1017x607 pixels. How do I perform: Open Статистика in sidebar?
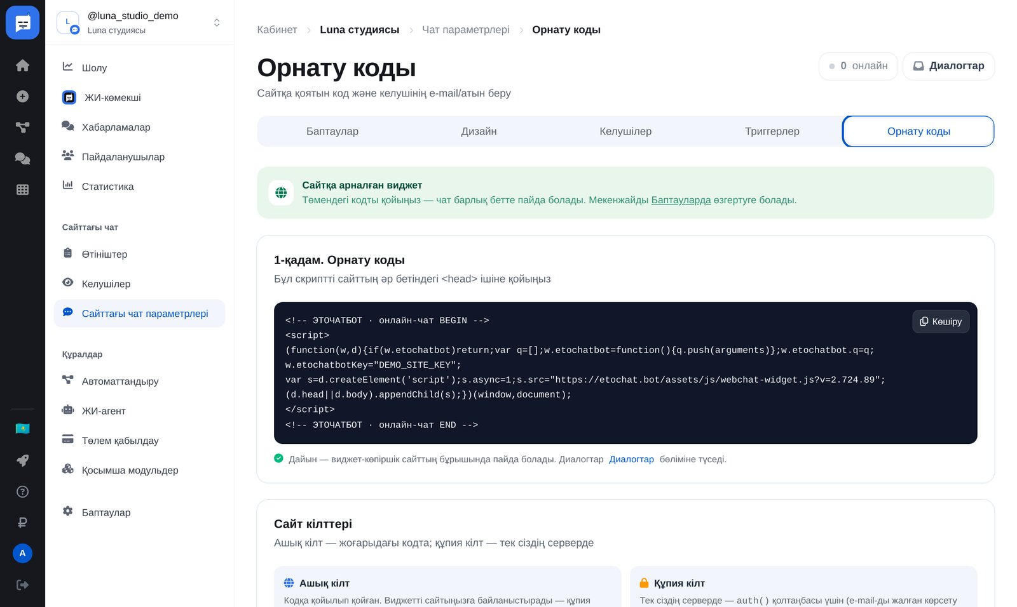[140, 187]
